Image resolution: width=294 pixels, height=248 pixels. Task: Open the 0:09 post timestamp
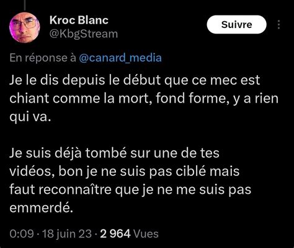tap(22, 234)
